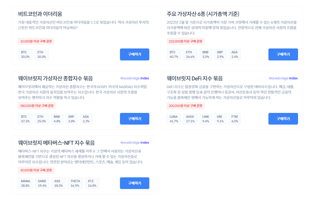
Task: Click 구매하기 for 주요 가상자산 6종 bundle
Action: tap(283, 54)
